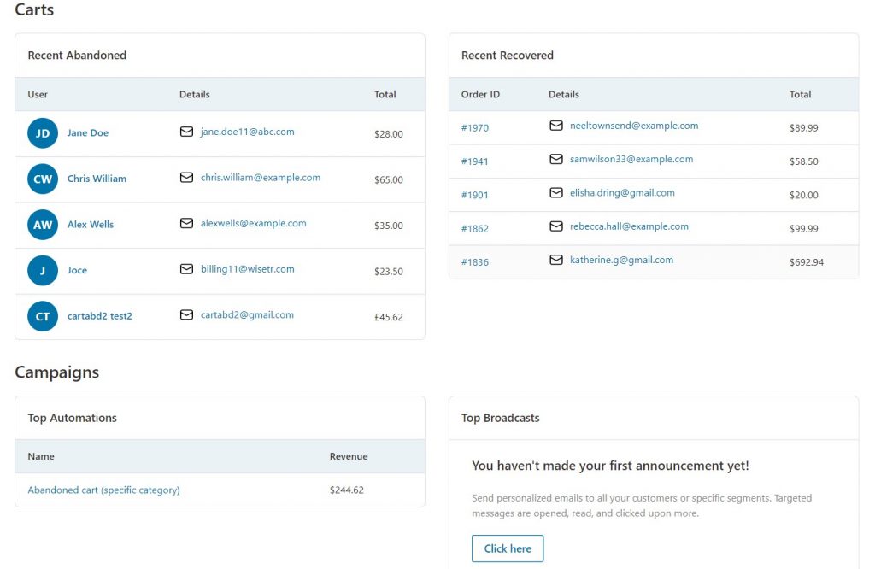Open recovered order #1970
875x569 pixels.
(475, 128)
